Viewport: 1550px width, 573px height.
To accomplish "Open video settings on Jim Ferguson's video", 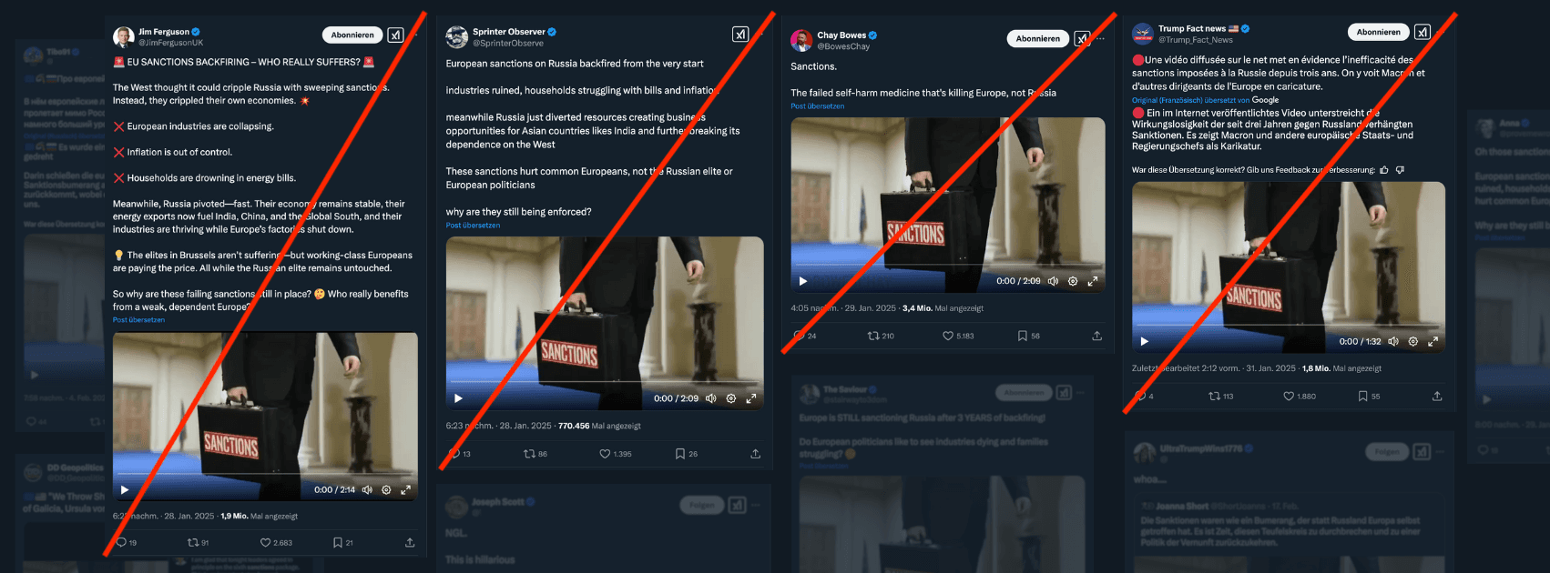I will click(386, 489).
